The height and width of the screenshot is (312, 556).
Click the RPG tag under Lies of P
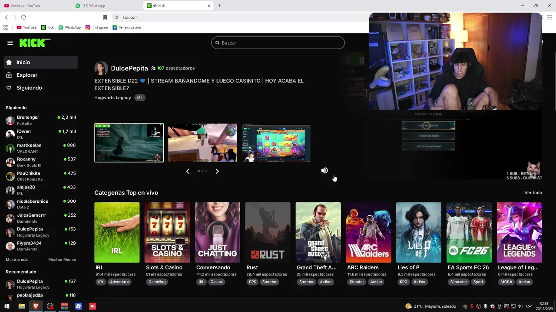click(x=404, y=282)
